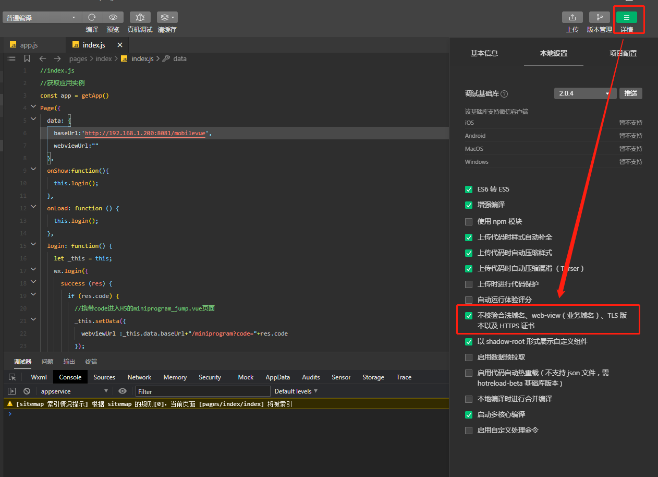This screenshot has width=658, height=477.
Task: Switch to the Network devtools tab
Action: tap(139, 377)
